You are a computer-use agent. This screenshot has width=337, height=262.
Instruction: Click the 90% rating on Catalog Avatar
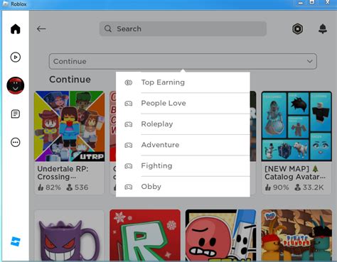pos(277,187)
